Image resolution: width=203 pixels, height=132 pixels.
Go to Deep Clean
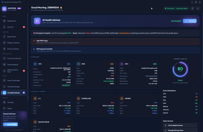pos(14,37)
